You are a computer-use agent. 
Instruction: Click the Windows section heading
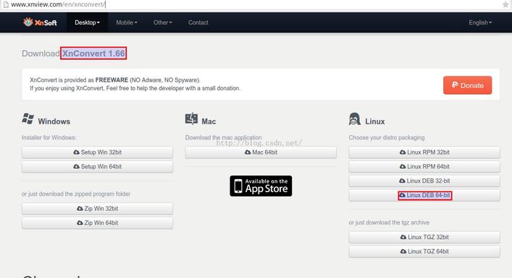[x=54, y=121]
